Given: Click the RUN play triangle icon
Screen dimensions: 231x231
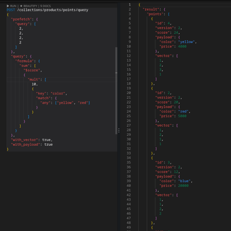Looking at the screenshot, I should click(x=8, y=6).
